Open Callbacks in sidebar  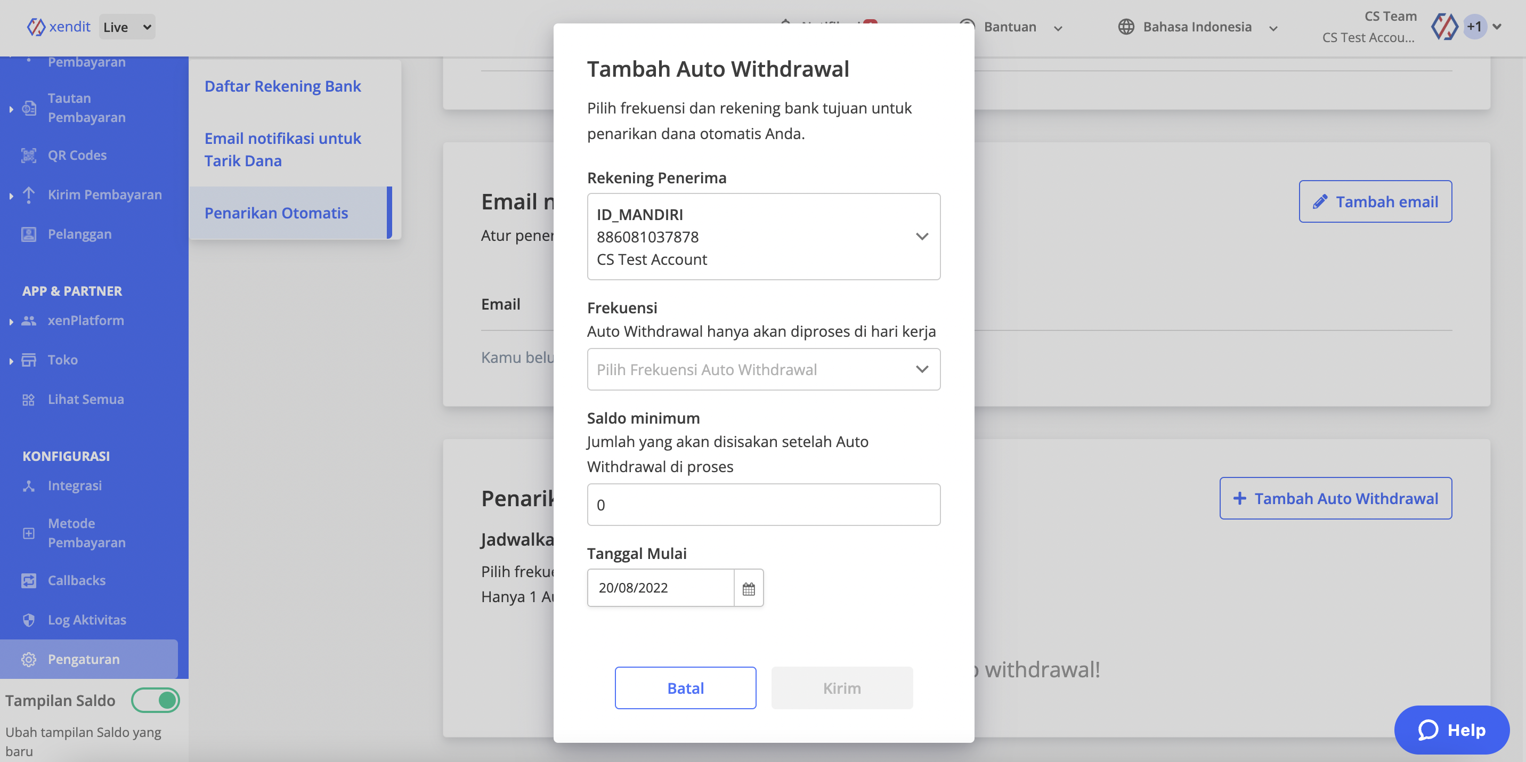76,581
